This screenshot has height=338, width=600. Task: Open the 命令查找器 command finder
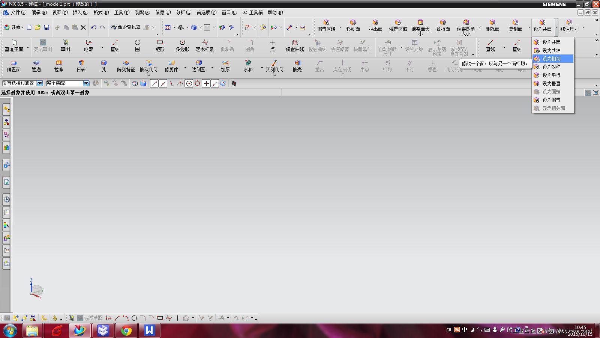[126, 27]
